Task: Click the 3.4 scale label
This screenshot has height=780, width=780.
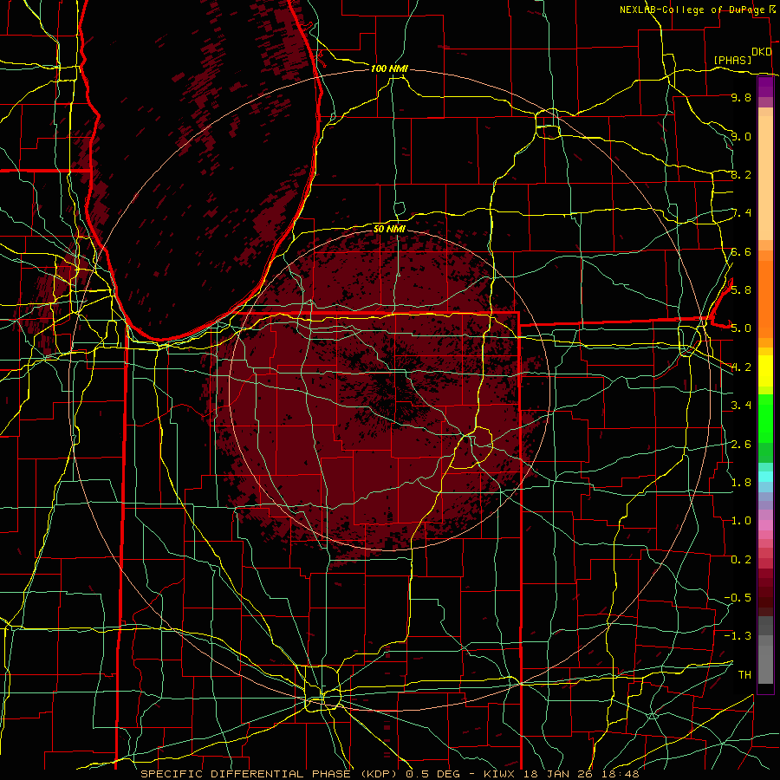Action: [741, 406]
